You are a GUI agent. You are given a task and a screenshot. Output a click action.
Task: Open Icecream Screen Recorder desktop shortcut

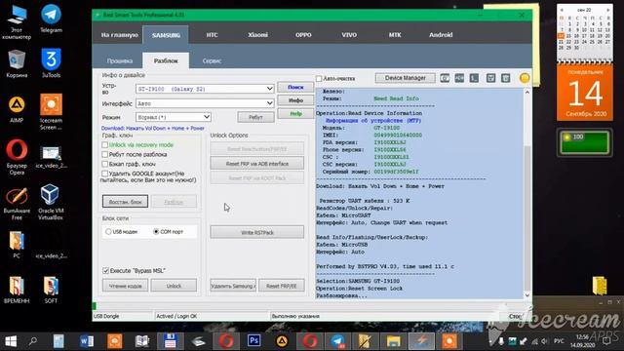click(51, 111)
